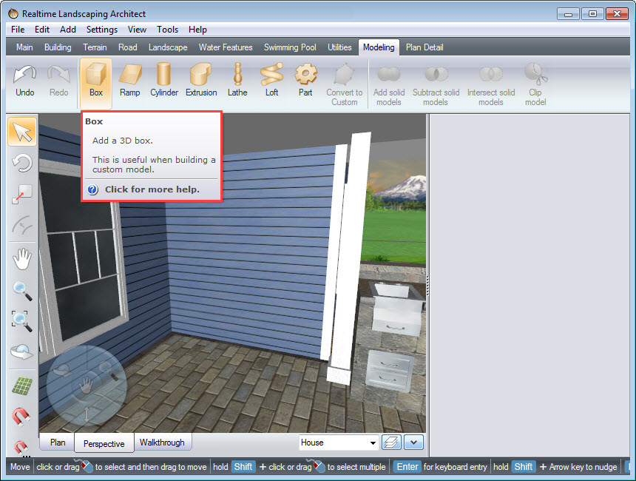
Task: Switch to Walkthrough view
Action: (162, 443)
